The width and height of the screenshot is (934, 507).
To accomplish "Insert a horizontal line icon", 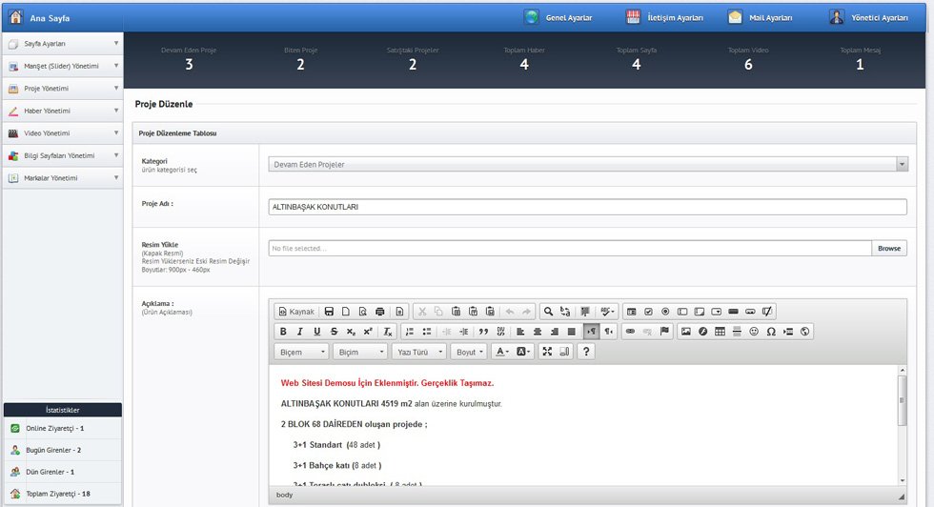I will coord(737,332).
